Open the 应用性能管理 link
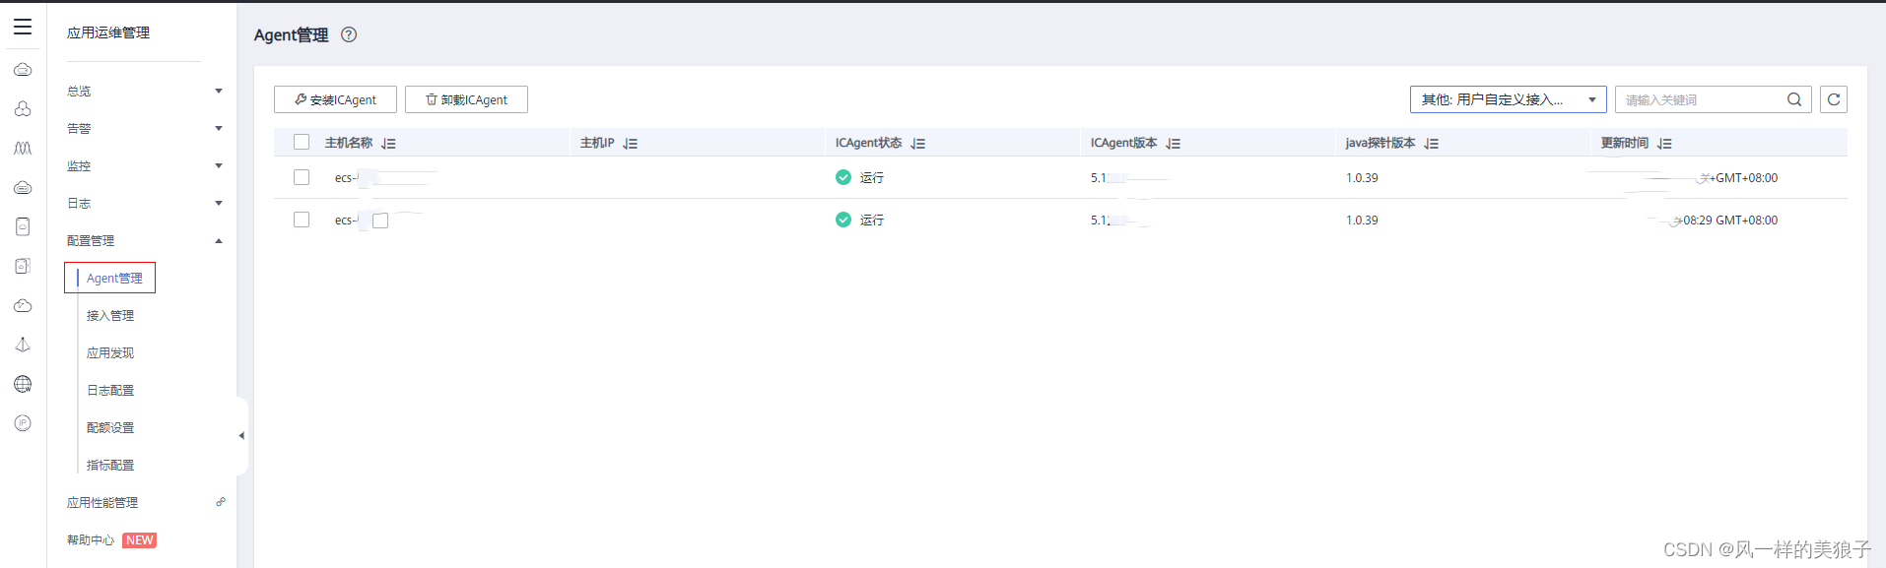 point(102,503)
